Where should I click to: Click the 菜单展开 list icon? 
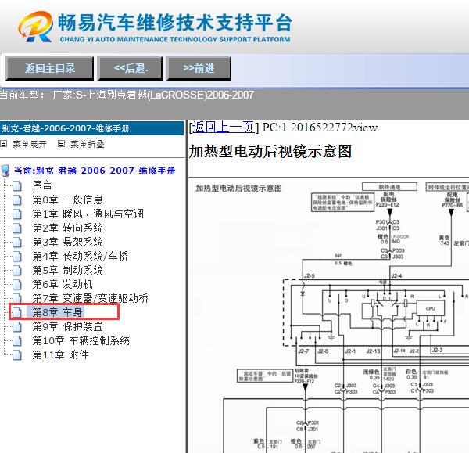tap(4, 144)
